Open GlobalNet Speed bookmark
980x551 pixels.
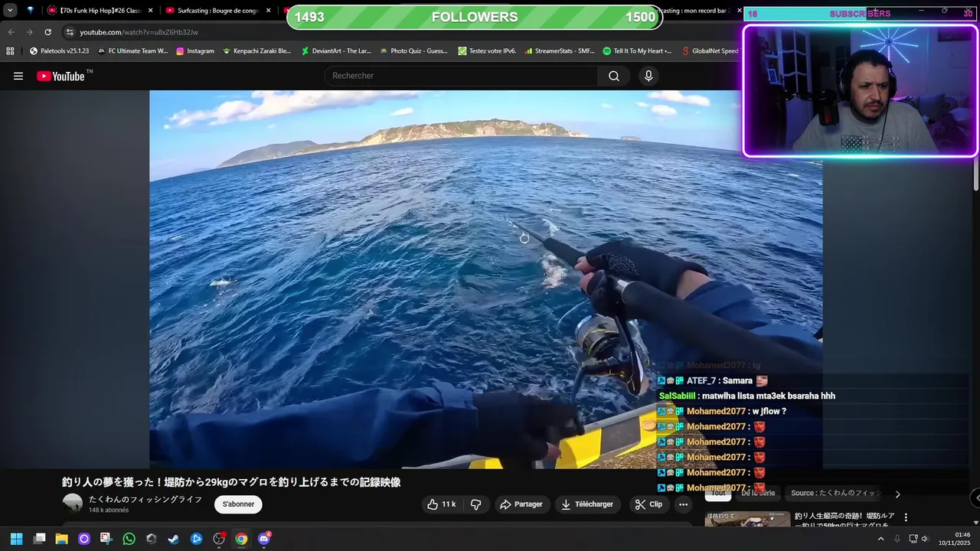pos(710,51)
